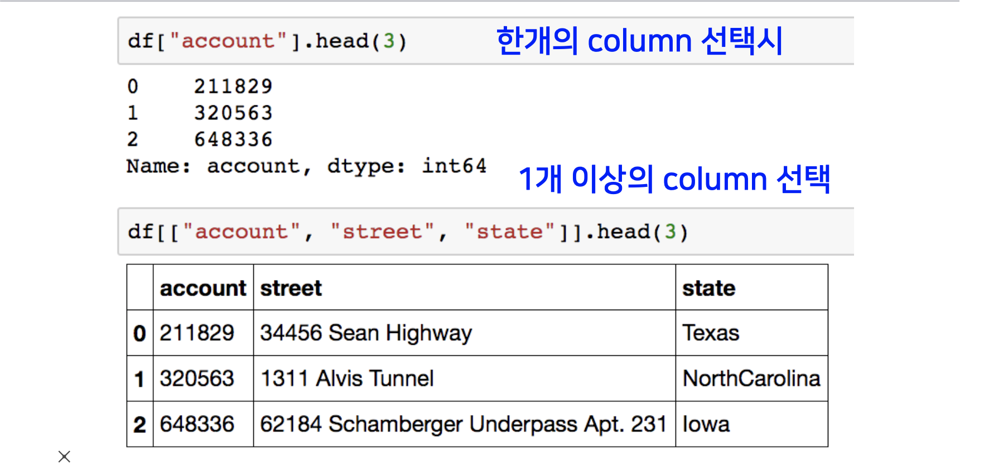Click table cell '648336' in row 2

pos(203,425)
